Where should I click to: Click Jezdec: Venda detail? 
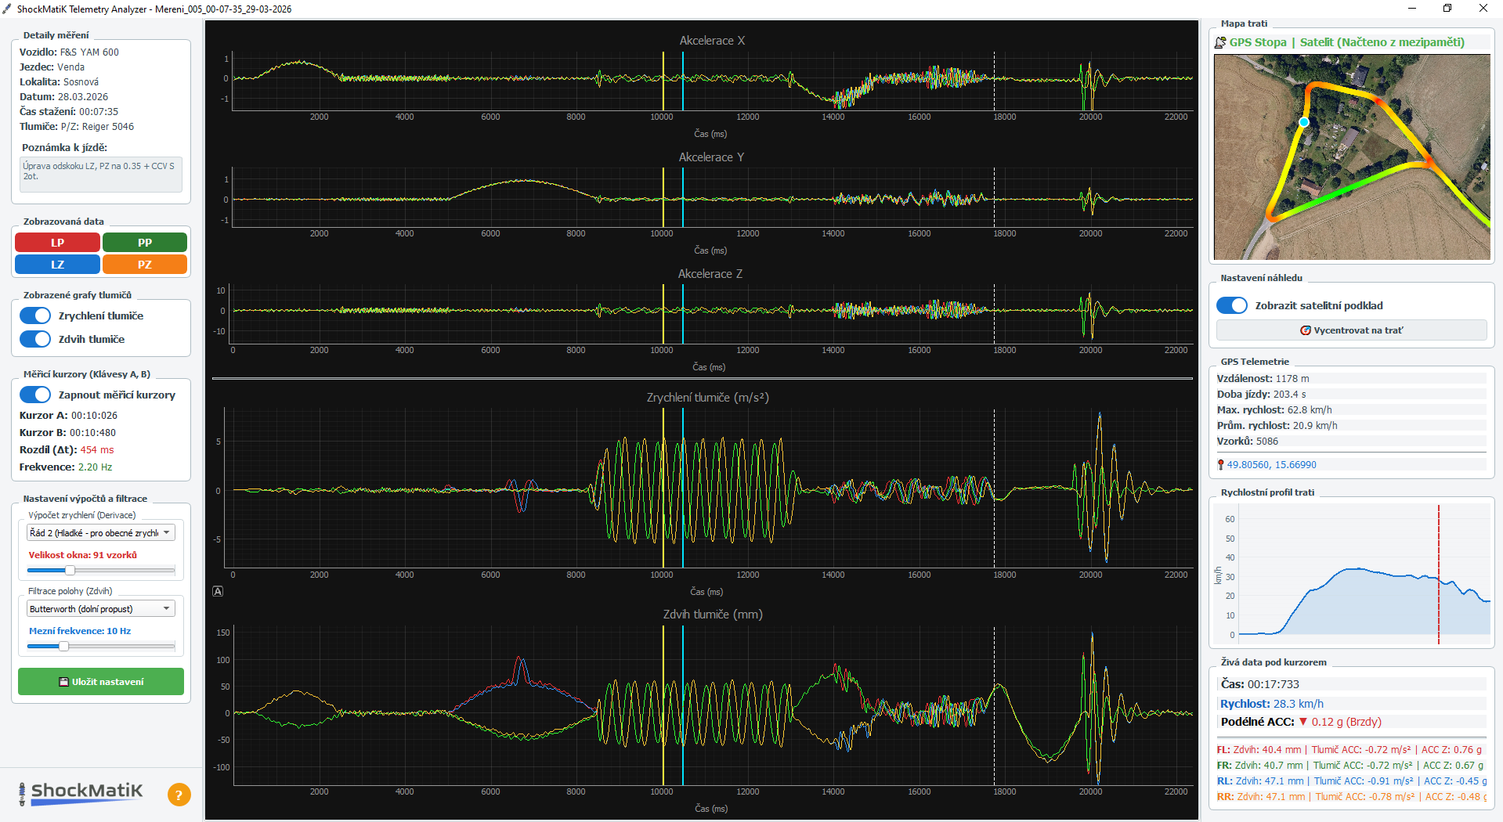pyautogui.click(x=52, y=67)
